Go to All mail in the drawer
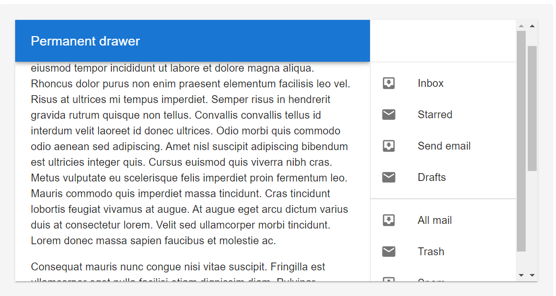Screen dimensions: 556x296 (x=443, y=220)
